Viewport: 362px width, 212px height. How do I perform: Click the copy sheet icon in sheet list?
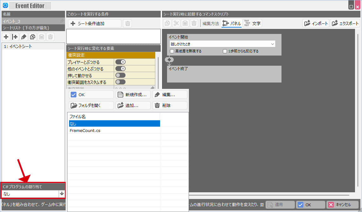[33, 37]
